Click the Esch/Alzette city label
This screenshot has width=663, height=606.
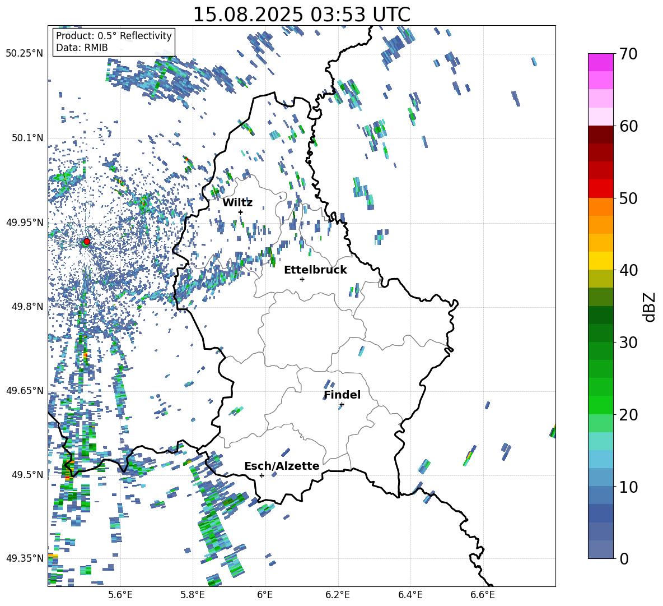coord(282,466)
